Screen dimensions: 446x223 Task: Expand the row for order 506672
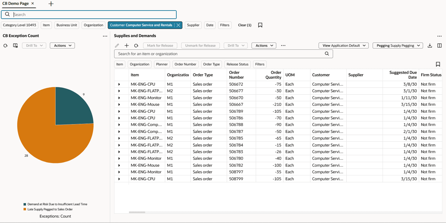[x=119, y=84]
